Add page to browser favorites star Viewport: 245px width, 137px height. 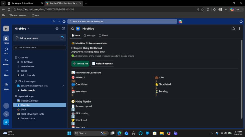(202, 9)
